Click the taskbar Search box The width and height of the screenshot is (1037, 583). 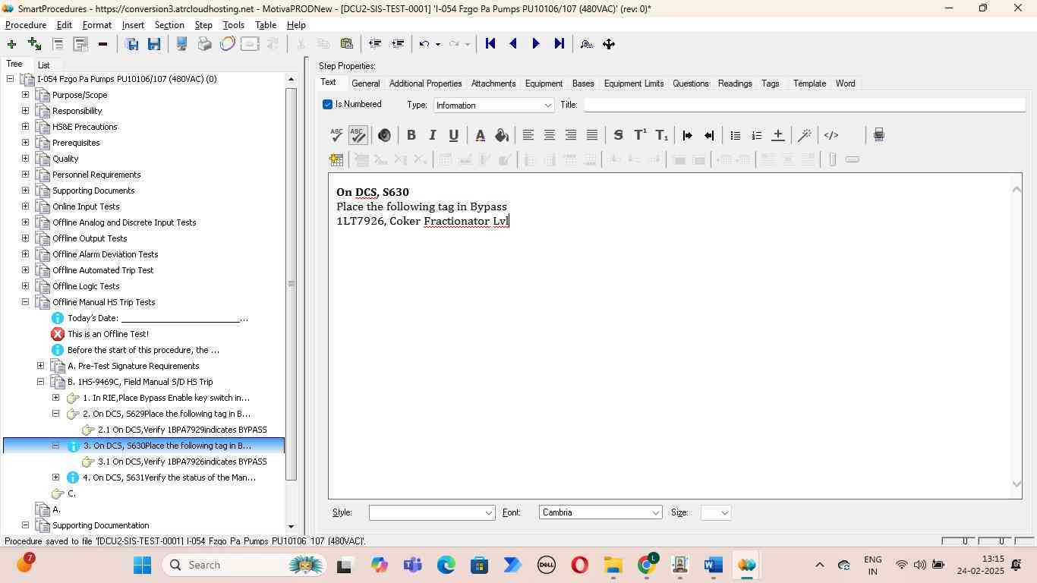(244, 565)
